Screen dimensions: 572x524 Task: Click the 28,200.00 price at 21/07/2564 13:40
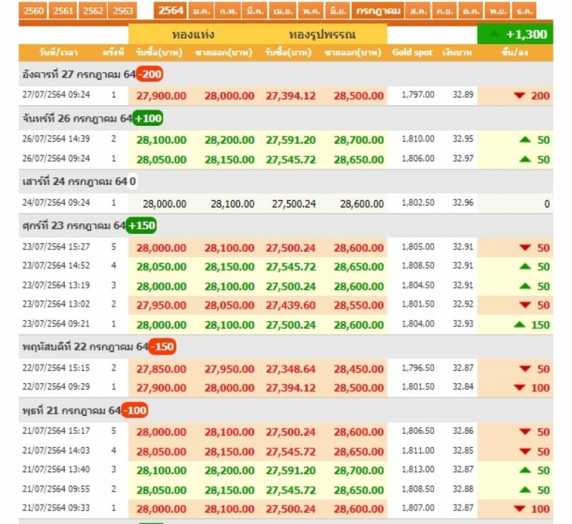[x=229, y=470]
